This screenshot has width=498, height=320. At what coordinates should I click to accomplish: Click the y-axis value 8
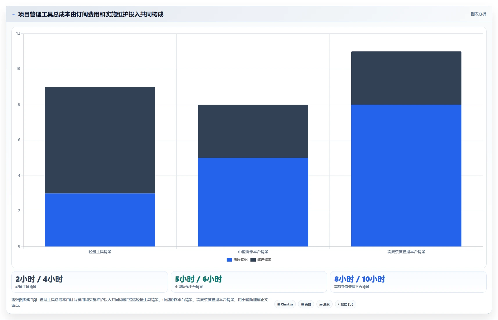[19, 105]
